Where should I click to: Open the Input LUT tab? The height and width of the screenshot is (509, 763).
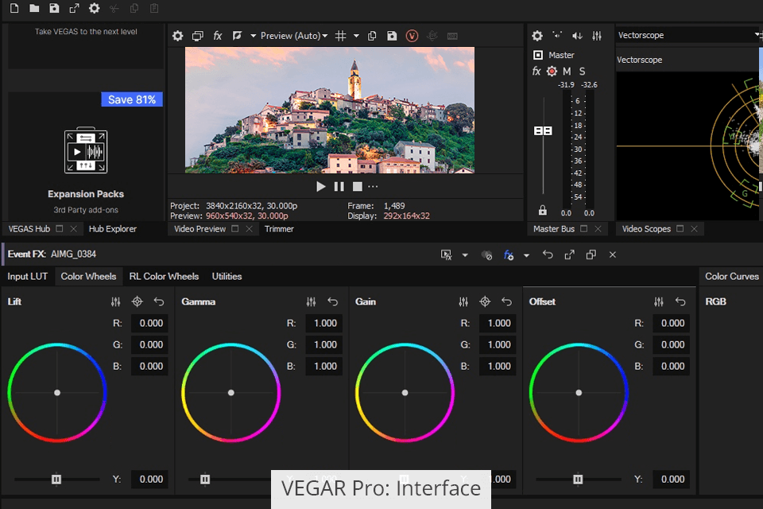point(27,276)
